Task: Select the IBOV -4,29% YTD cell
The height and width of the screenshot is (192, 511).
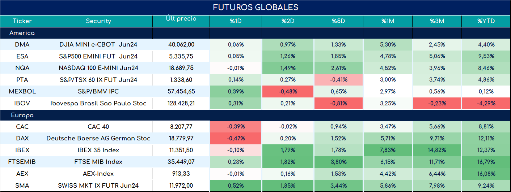Action: click(486, 103)
